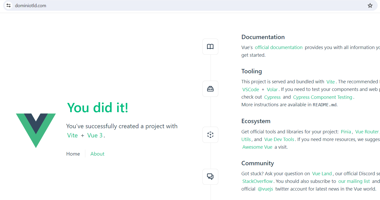Screen dimensions: 380x200
Task: Click the Ecosystem icon
Action: pyautogui.click(x=210, y=135)
